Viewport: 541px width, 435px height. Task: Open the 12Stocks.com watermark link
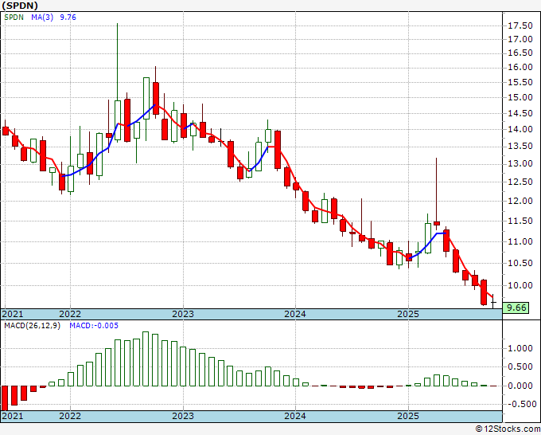coord(505,429)
